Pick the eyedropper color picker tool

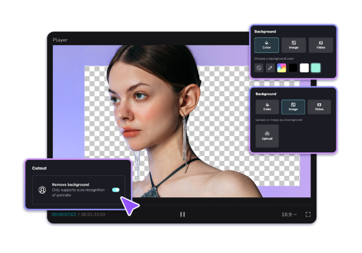click(x=271, y=68)
